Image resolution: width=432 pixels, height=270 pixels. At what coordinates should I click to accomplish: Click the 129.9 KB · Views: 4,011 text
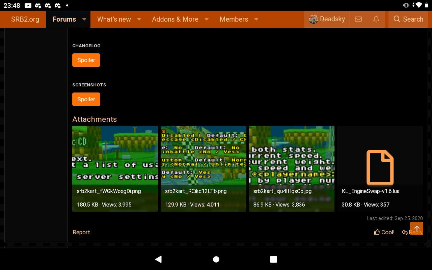pos(192,205)
